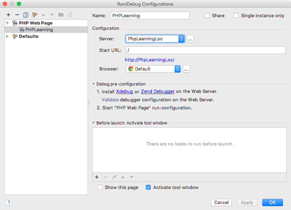Screen dimensions: 291x210
Task: Add a before-launch task
Action: tap(97, 177)
